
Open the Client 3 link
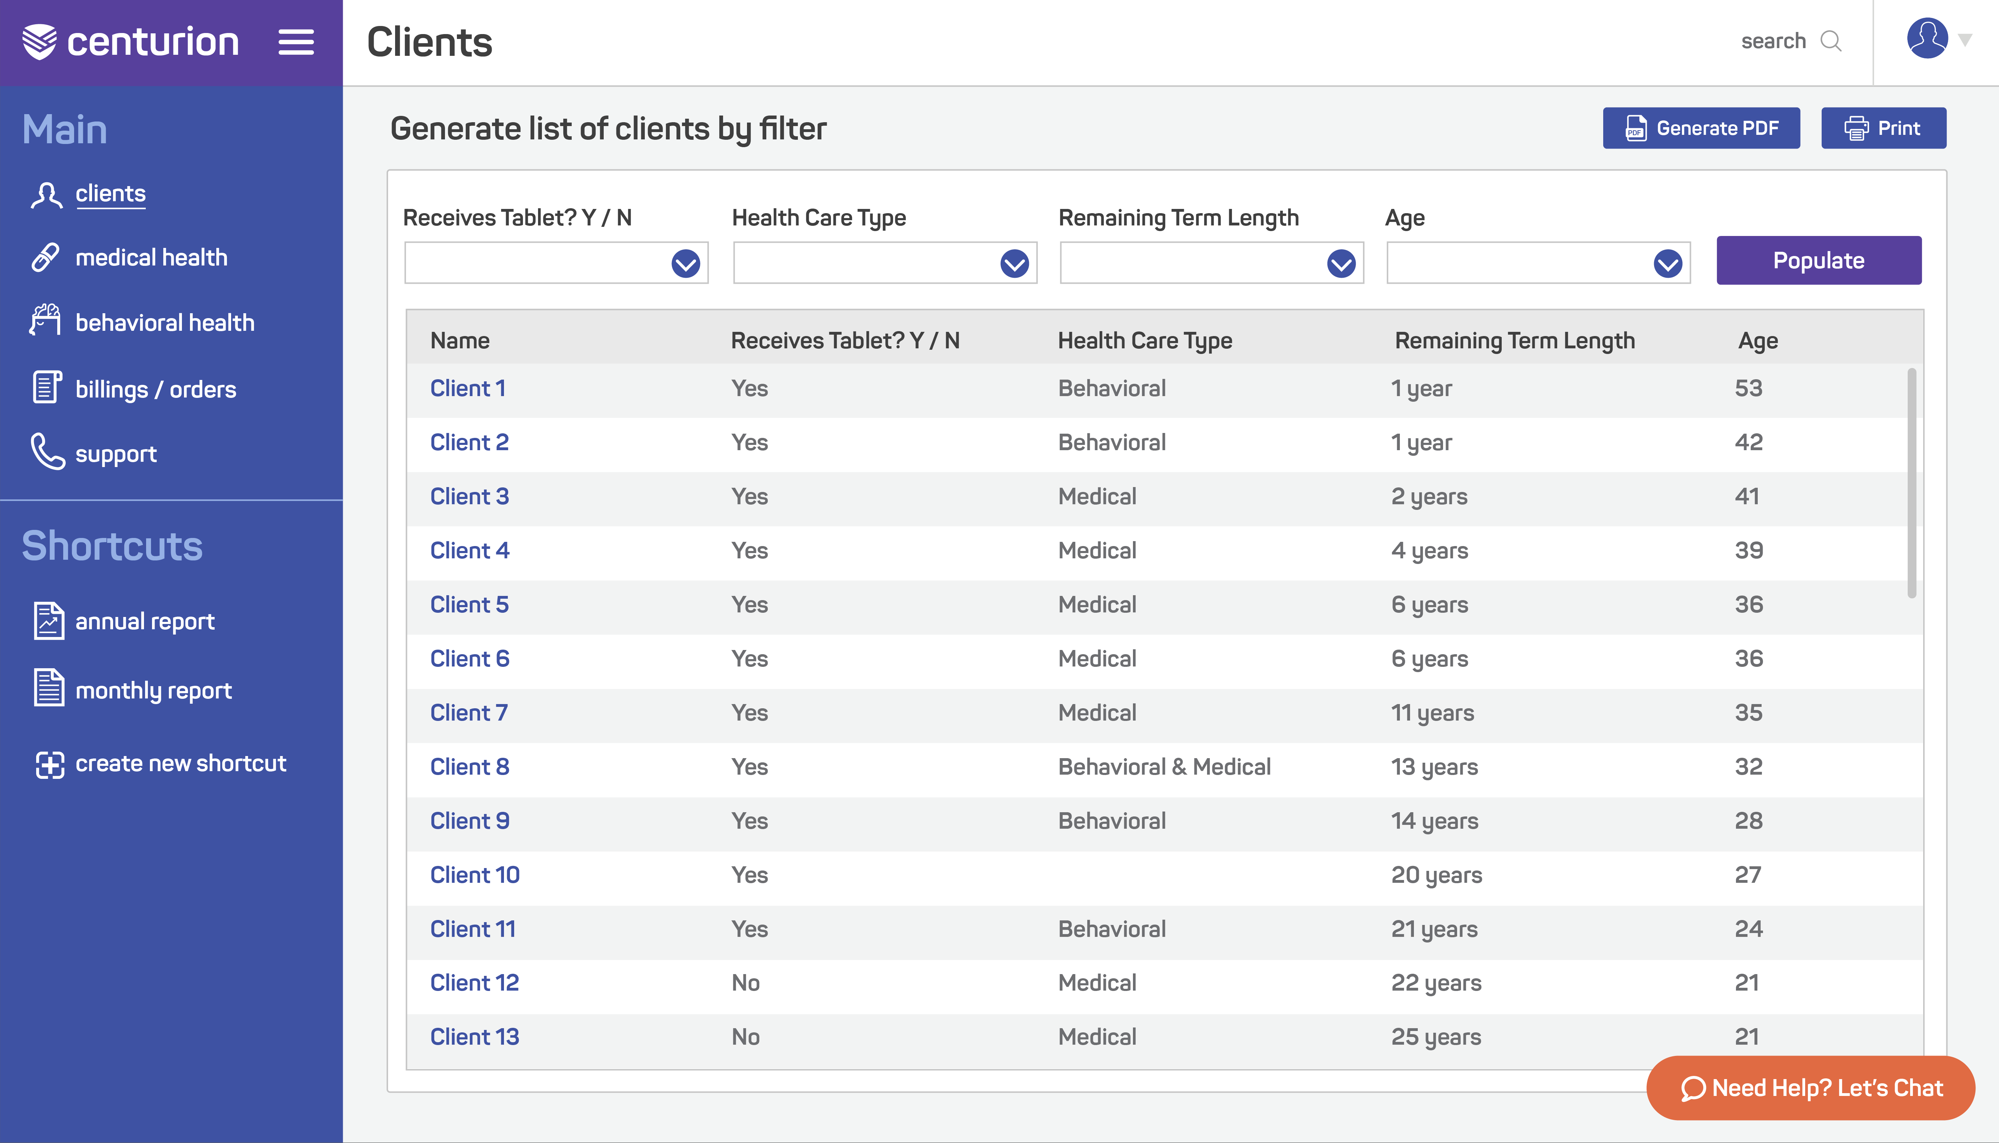coord(469,497)
